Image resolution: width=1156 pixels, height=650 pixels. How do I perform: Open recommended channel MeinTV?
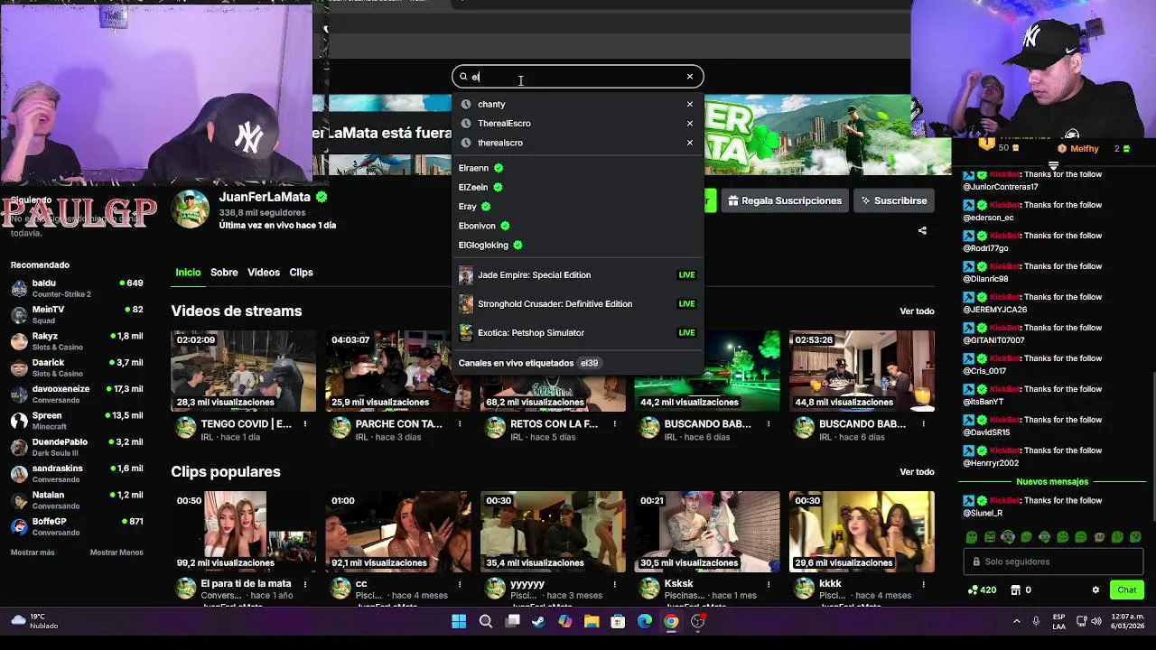(x=77, y=314)
